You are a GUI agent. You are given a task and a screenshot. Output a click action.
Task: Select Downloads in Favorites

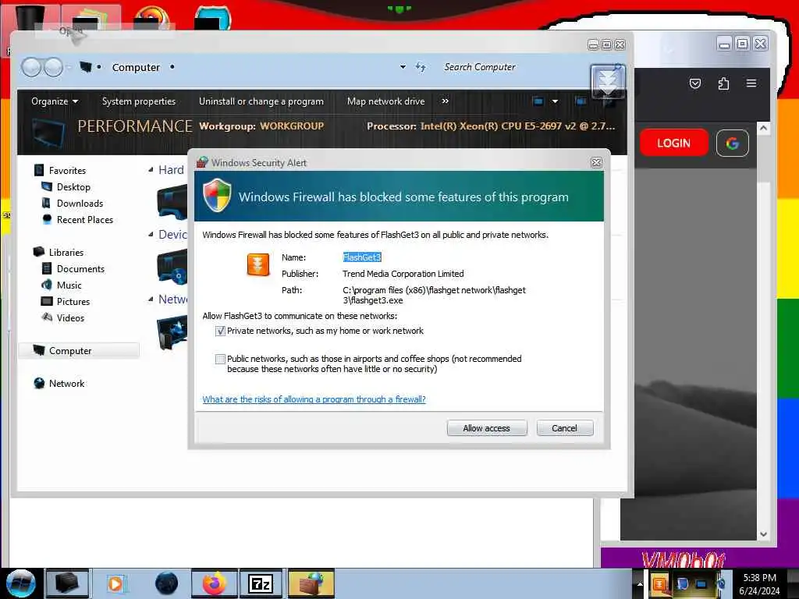point(80,204)
